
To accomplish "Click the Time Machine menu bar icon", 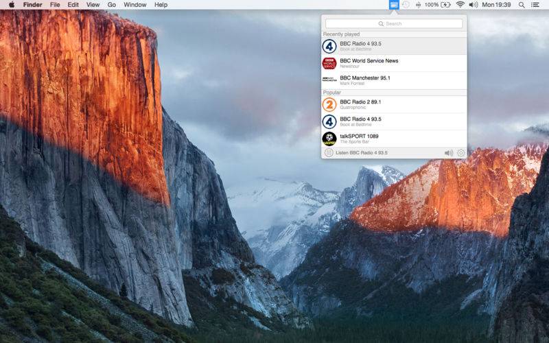I will coord(406,5).
